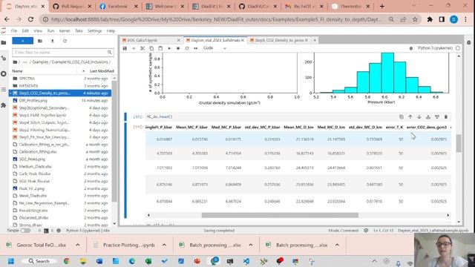The width and height of the screenshot is (475, 267).
Task: Expand the breadcrumb ellipsis in file path
Action: 24,62
